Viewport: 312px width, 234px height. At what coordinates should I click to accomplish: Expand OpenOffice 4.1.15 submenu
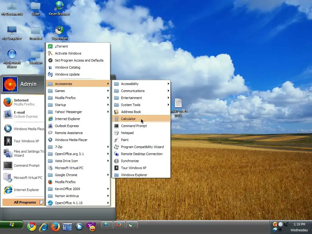coord(78,203)
